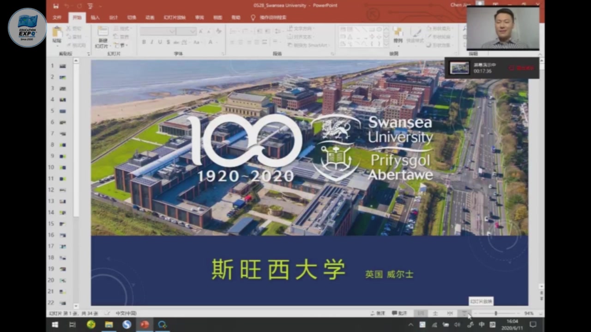Activate Normal view button in status bar
The image size is (591, 332).
point(421,314)
